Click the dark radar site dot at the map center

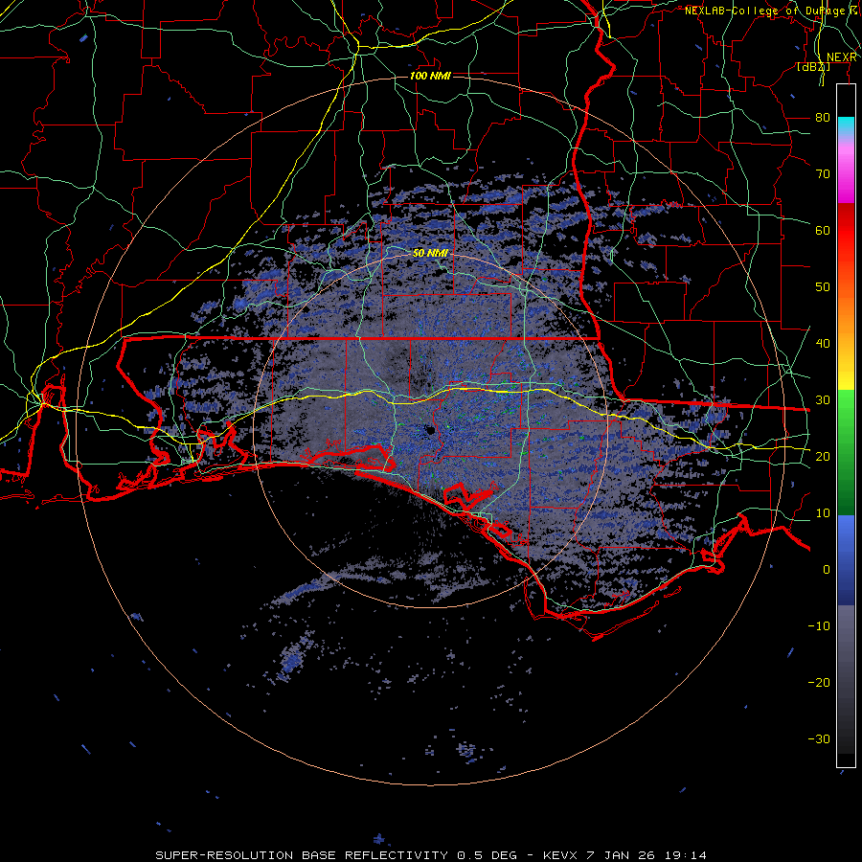(x=430, y=430)
